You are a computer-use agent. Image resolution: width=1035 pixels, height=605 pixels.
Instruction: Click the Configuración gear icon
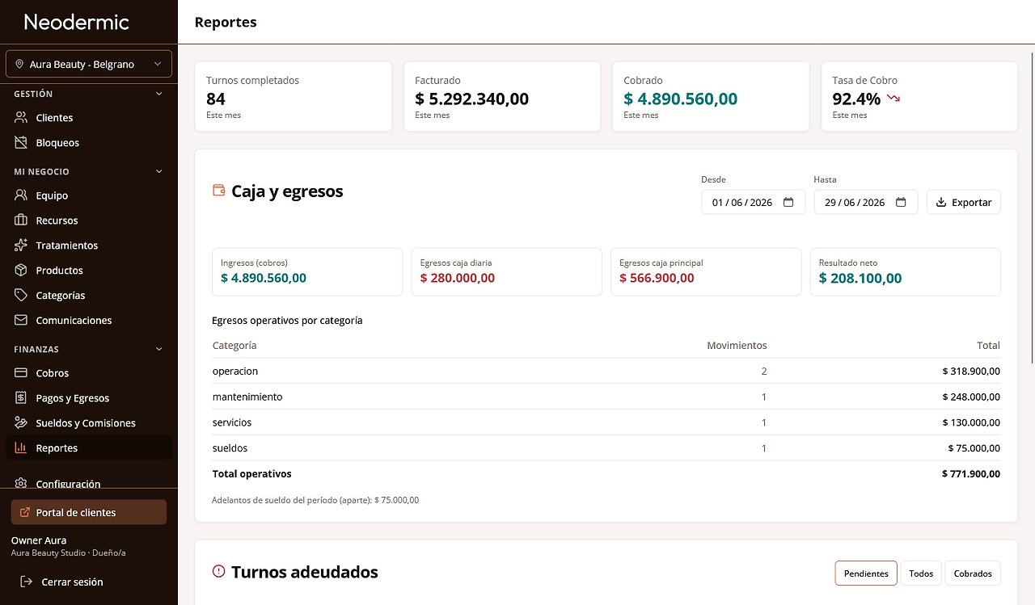21,484
